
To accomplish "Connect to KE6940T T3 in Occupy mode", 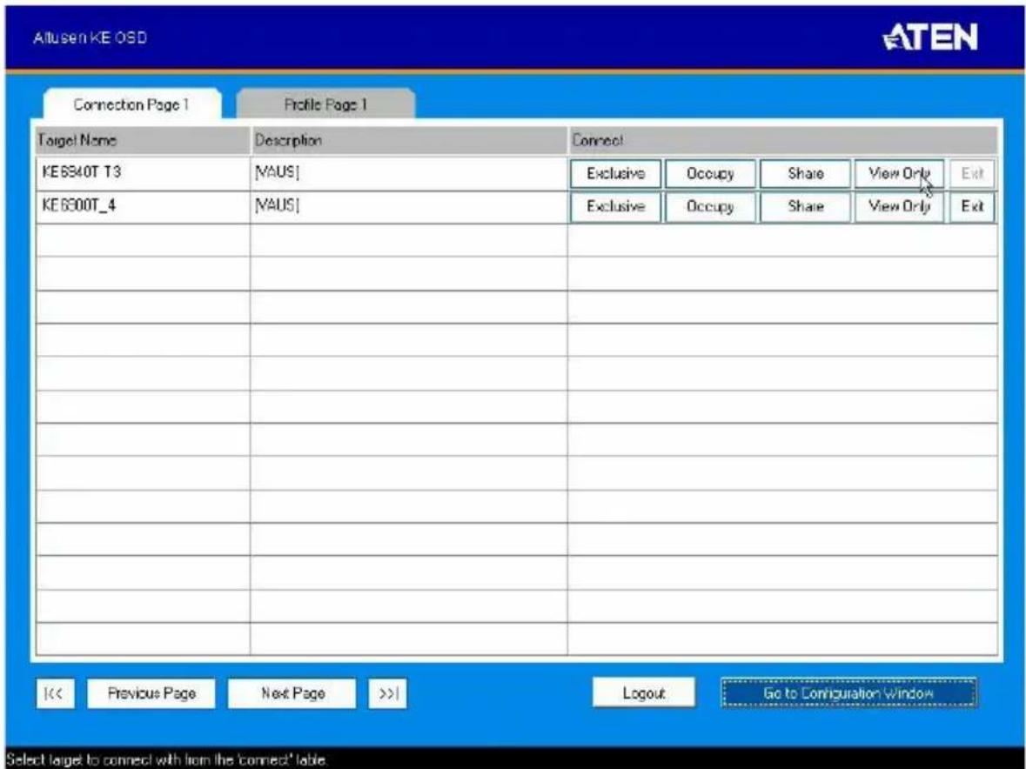I will tap(710, 174).
